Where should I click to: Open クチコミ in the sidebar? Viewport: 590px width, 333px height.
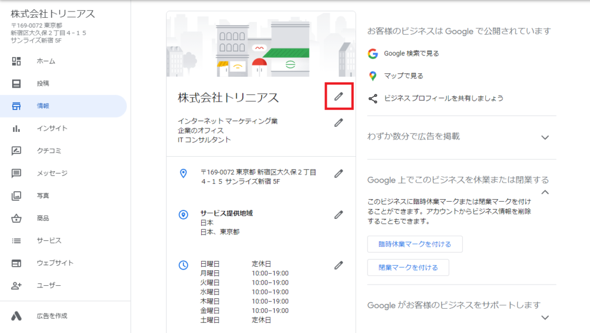63,151
